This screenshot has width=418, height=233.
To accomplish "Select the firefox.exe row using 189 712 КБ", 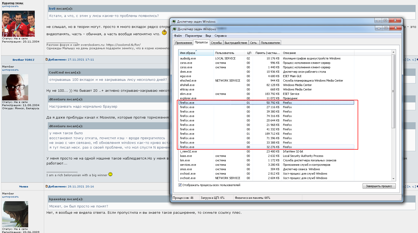I will click(x=266, y=134).
